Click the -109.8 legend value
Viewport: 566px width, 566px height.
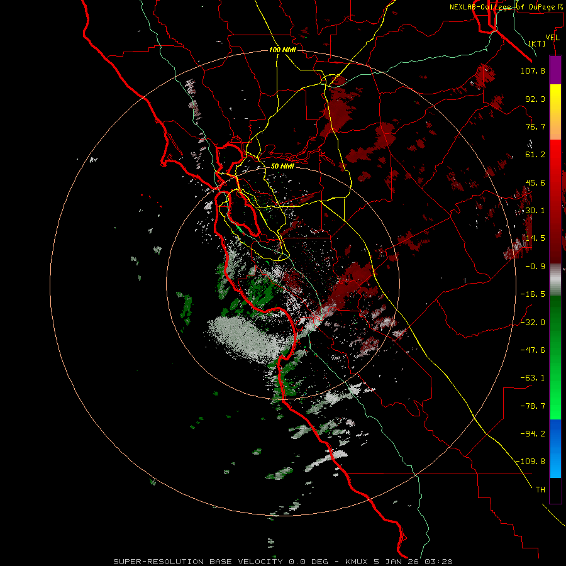pos(530,462)
